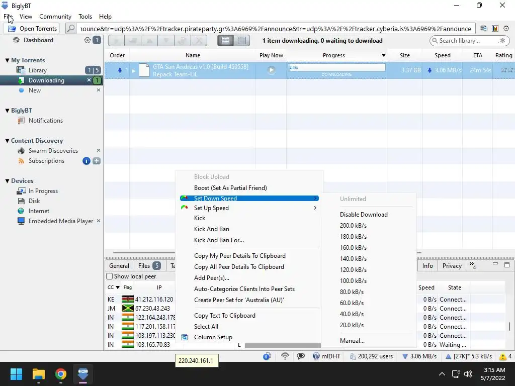Click the upload speed 5.3 kB/s indicator
This screenshot has height=386, width=515.
point(468,356)
